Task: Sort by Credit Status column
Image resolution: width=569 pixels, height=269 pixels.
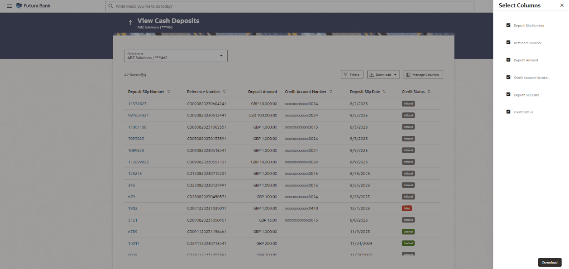Action: (x=429, y=92)
